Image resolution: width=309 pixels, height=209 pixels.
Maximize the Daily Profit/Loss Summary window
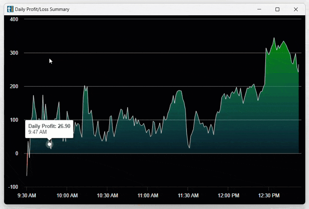point(277,9)
